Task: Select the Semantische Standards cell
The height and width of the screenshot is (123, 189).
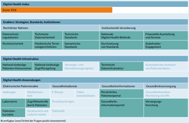Action: pos(81,45)
